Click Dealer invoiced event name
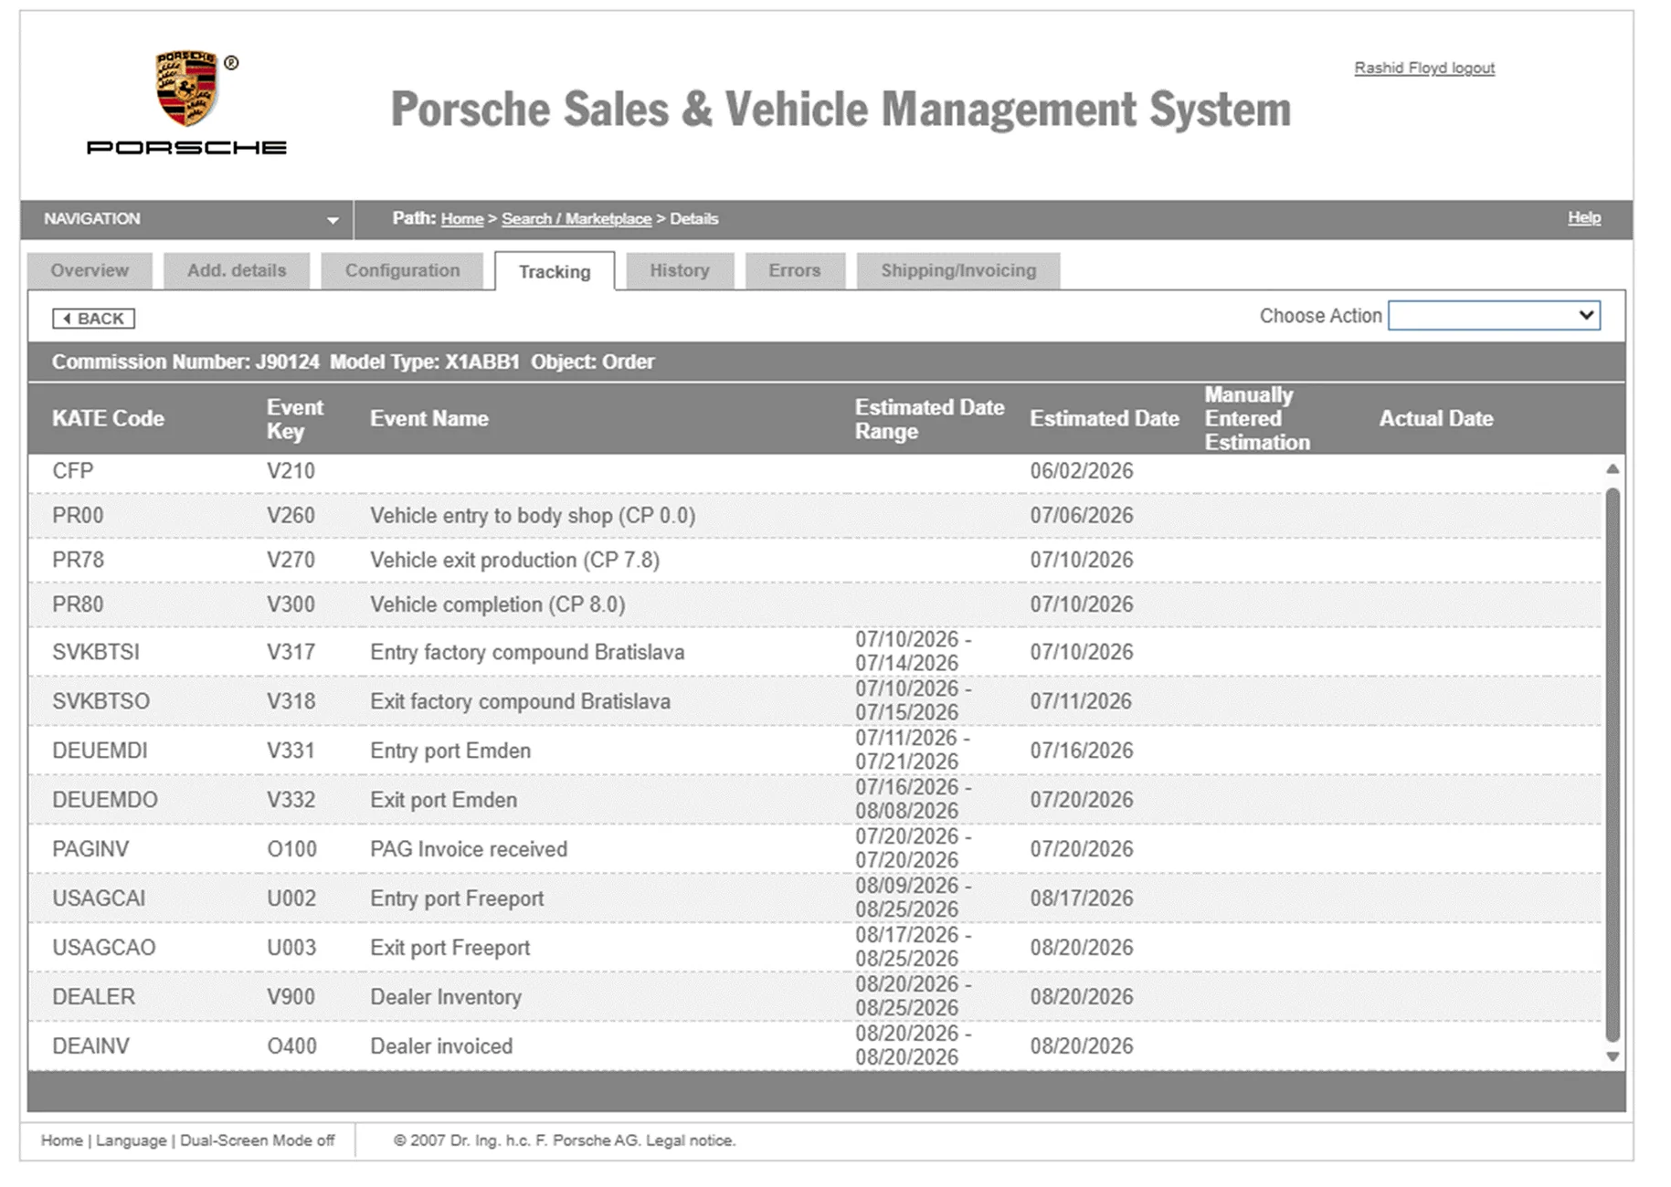 [x=441, y=1047]
